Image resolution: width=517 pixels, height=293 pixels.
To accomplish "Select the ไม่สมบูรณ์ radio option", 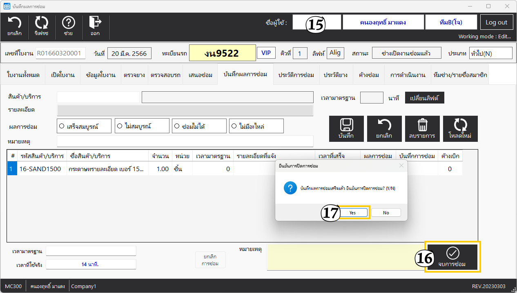I will pos(120,126).
